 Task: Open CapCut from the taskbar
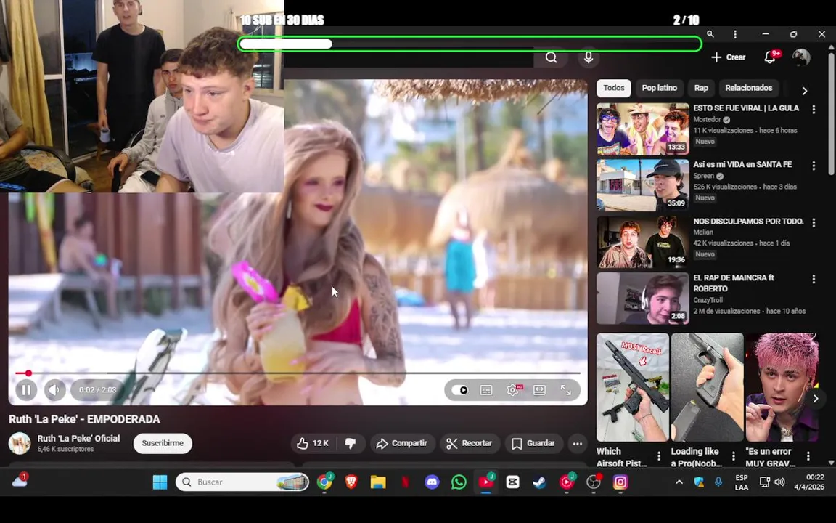click(512, 482)
